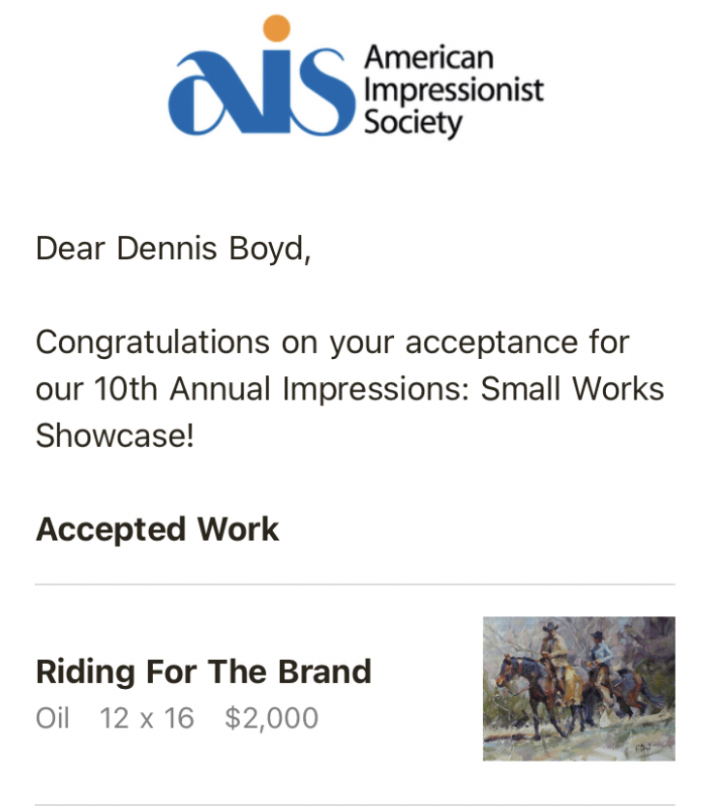Click the "Oil" medium label
726x807 pixels.
(x=52, y=719)
